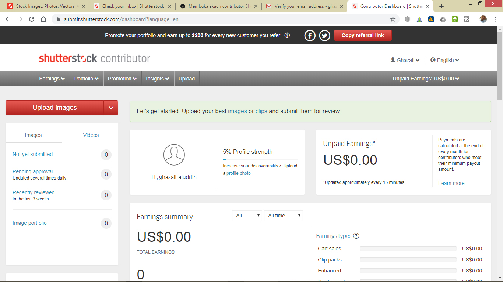The image size is (503, 282).
Task: Click the green printer extension icon
Action: pyautogui.click(x=455, y=19)
